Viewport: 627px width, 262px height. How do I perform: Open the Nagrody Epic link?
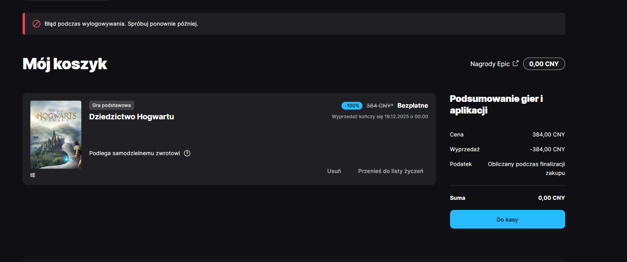pyautogui.click(x=490, y=64)
